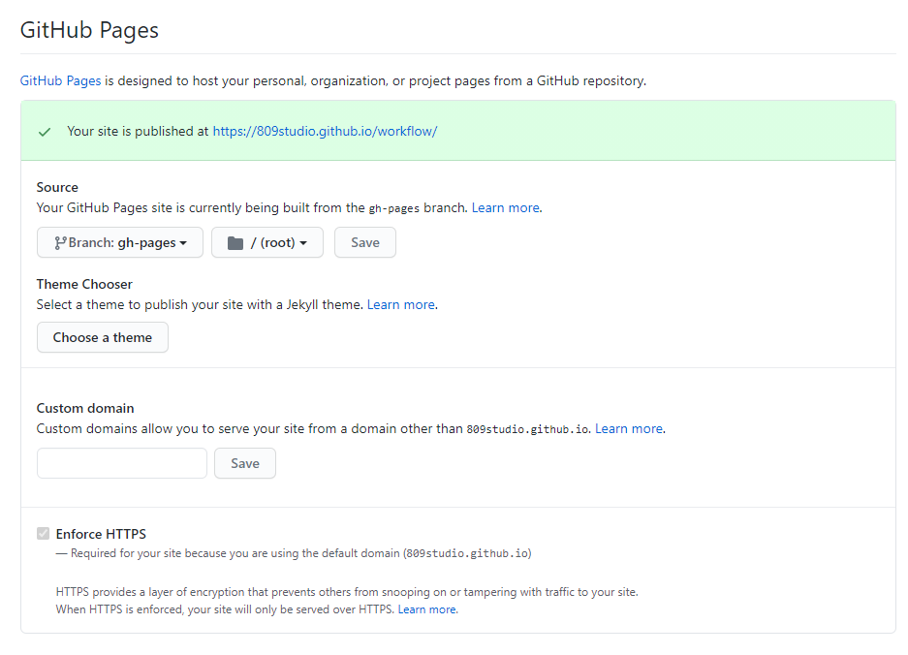
Task: Click the folder icon beside / (root)
Action: click(235, 242)
